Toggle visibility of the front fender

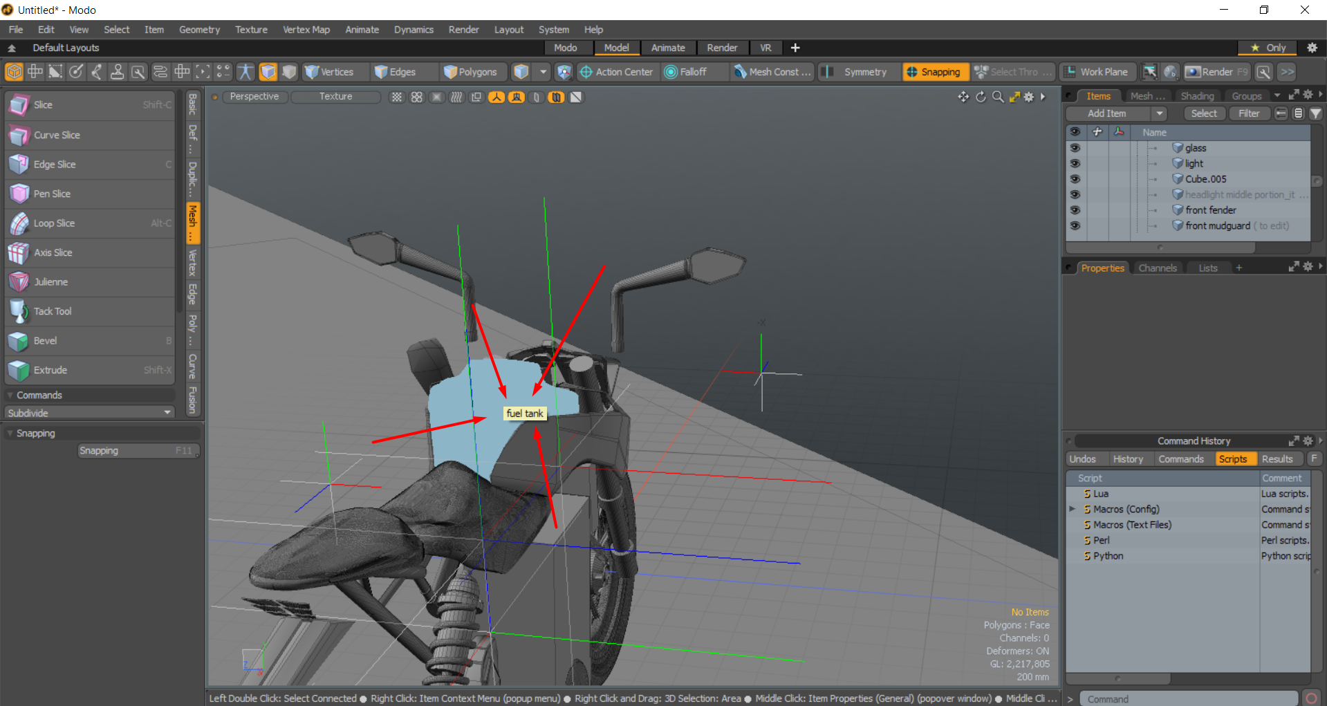(x=1075, y=210)
